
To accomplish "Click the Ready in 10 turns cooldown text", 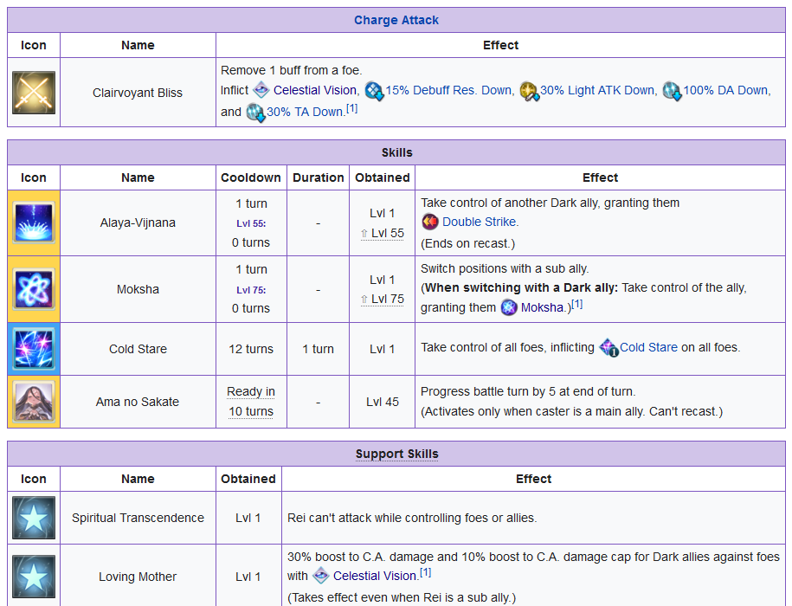I will 251,402.
